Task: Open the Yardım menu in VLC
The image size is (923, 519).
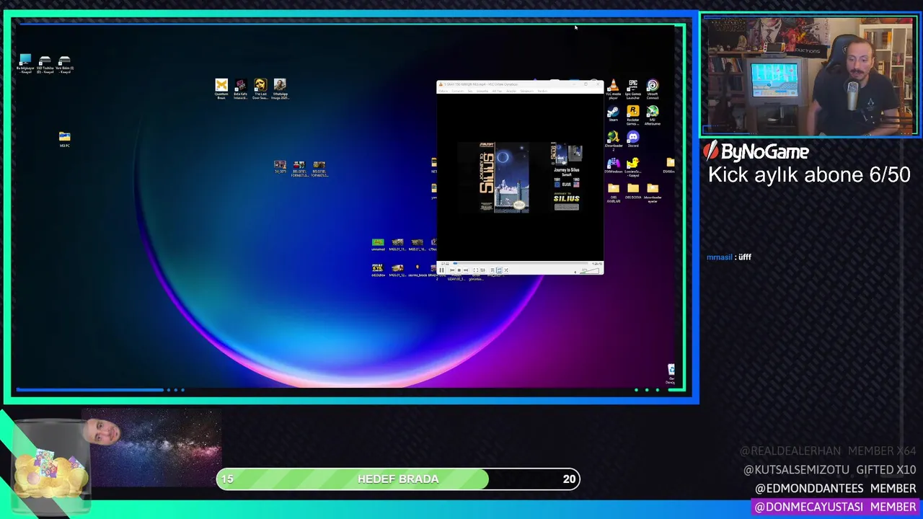Action: (542, 91)
